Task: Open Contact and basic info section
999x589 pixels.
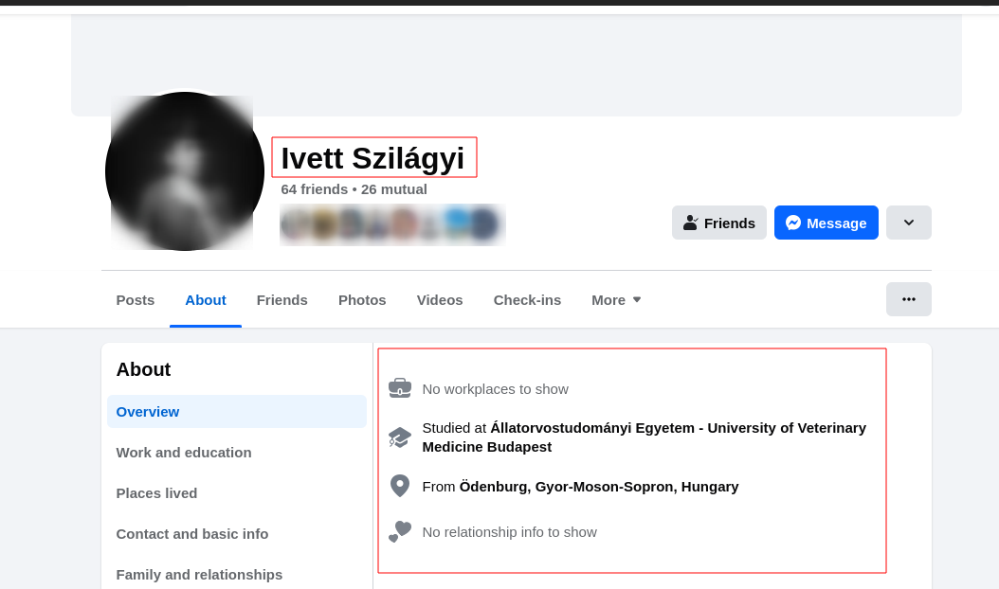Action: 192,533
